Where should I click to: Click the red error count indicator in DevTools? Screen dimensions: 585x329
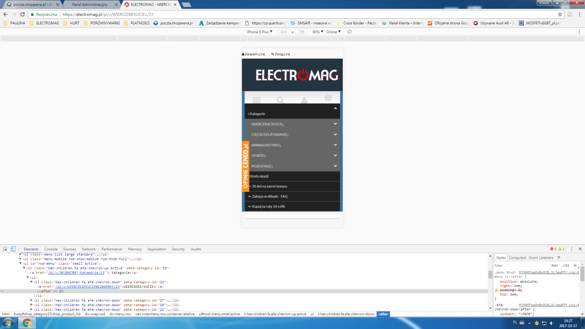click(553, 249)
